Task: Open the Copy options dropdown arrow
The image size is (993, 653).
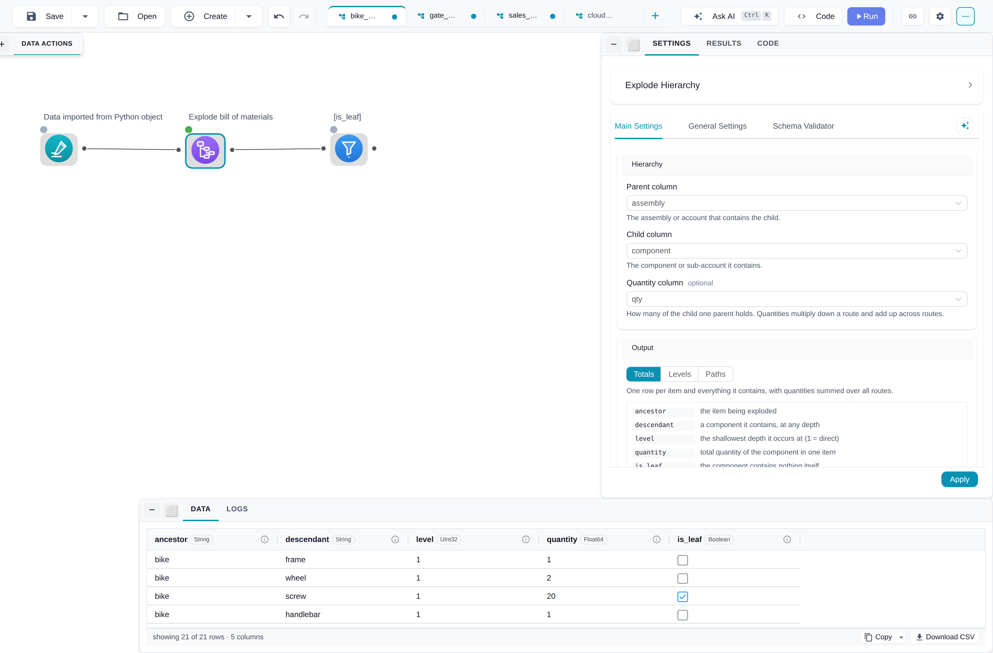Action: (x=901, y=637)
